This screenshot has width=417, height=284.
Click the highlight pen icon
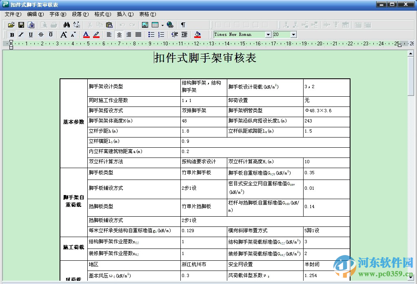[95, 34]
